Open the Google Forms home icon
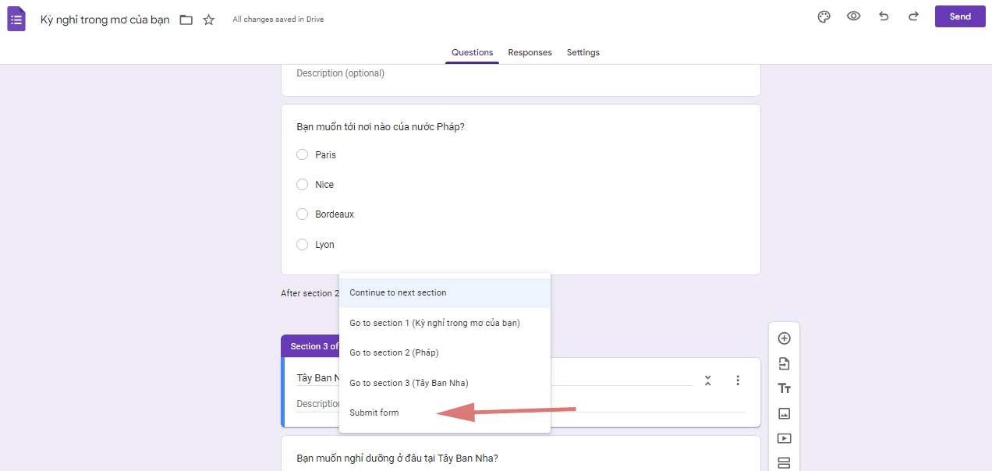Viewport: 992px width, 471px height. coord(17,19)
